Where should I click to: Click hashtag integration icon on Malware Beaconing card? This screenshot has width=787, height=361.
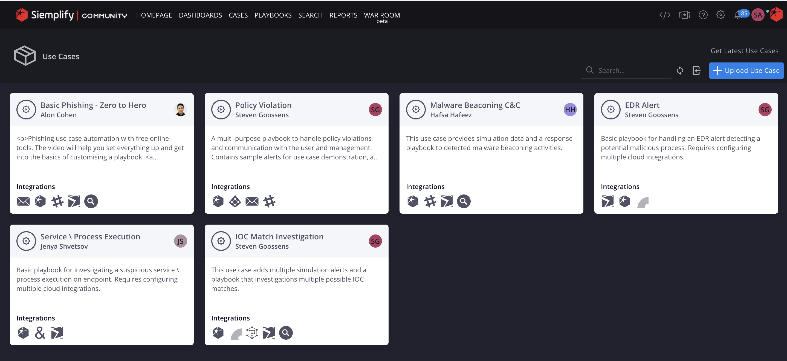tap(430, 201)
